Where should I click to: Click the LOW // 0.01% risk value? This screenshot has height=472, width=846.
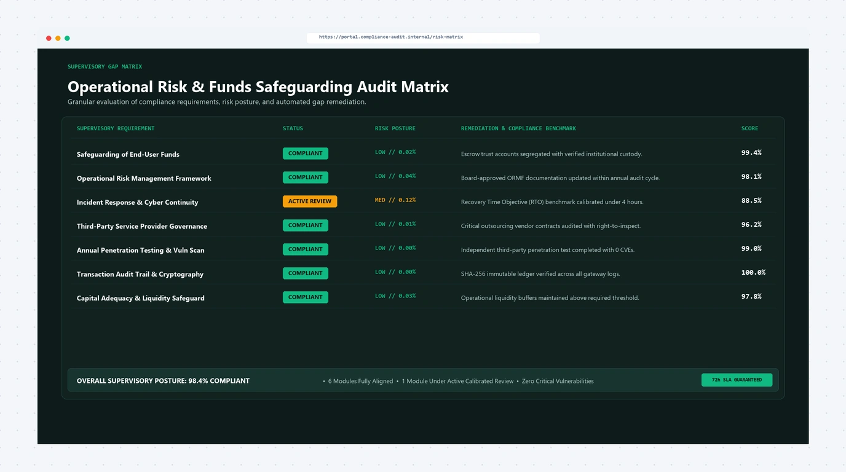pos(395,224)
